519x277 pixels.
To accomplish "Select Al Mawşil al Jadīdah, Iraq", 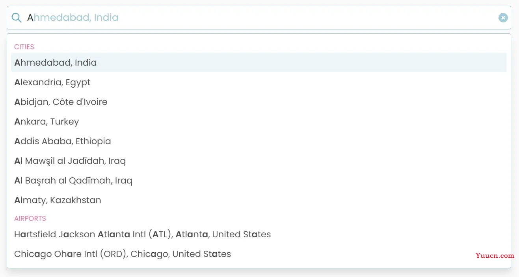I will (x=259, y=161).
